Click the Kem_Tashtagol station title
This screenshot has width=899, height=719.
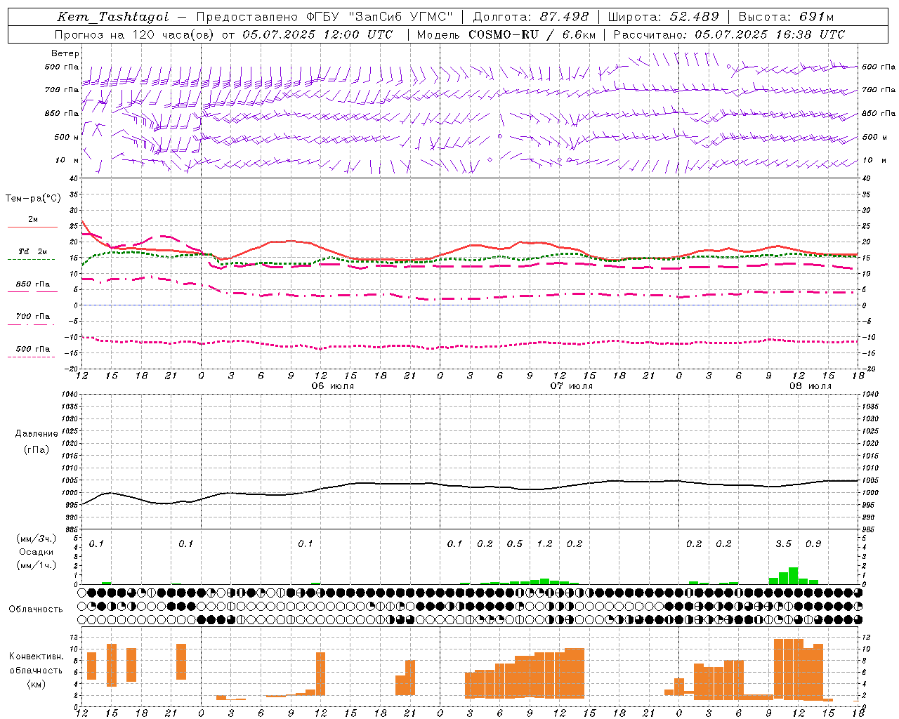113,17
